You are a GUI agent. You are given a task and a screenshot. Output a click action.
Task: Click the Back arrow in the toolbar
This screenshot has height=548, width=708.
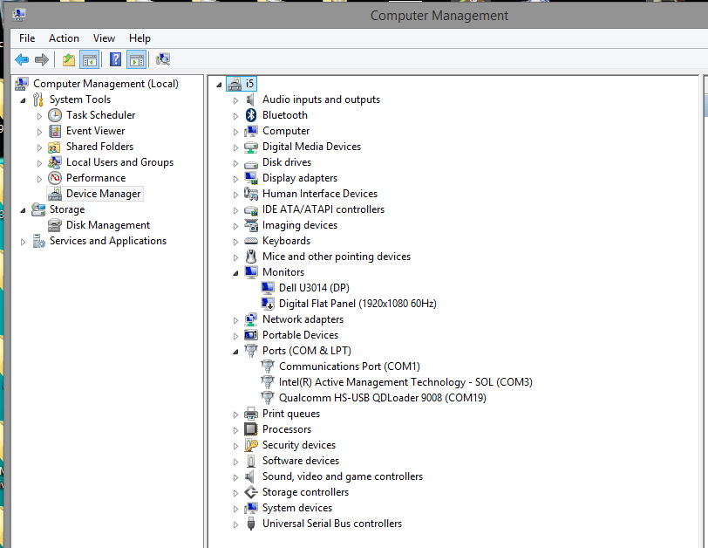(22, 59)
